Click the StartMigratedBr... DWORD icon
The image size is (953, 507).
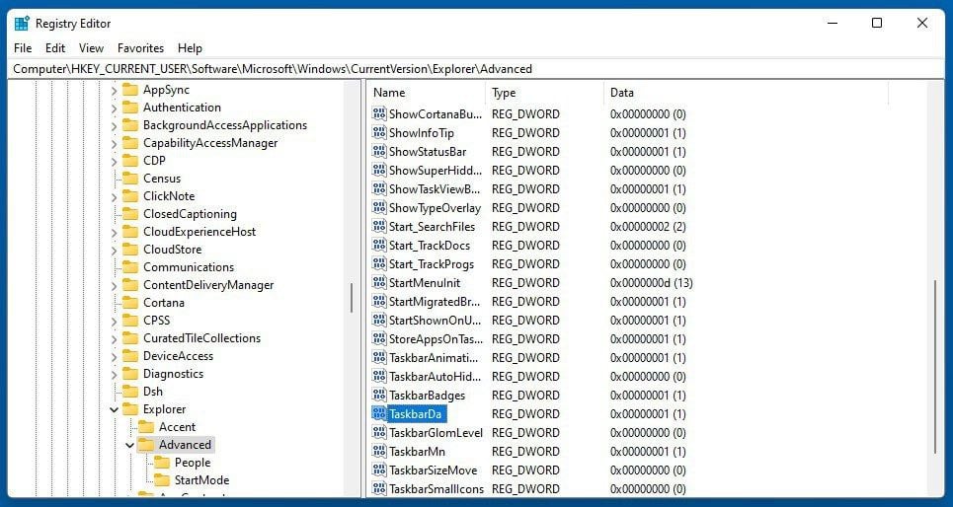pyautogui.click(x=379, y=301)
